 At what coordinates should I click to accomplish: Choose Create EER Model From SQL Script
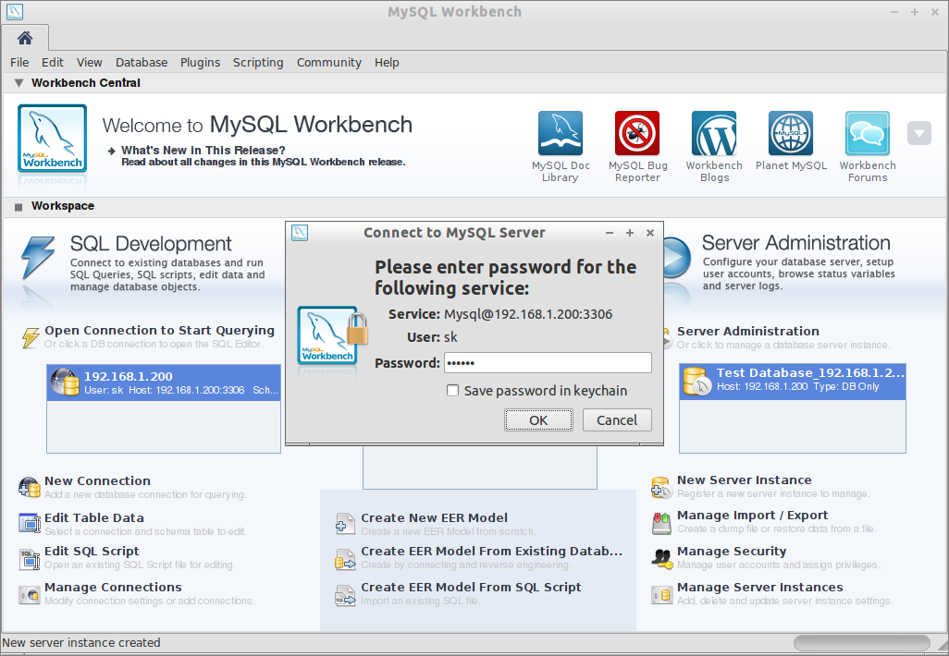tap(471, 587)
